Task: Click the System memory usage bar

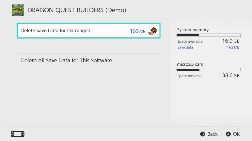Action: [x=209, y=35]
